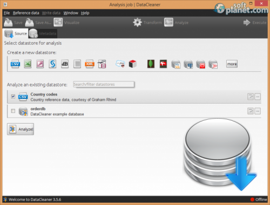270x205 pixels.
Task: Select the Country codes datastore name
Action: click(x=44, y=94)
